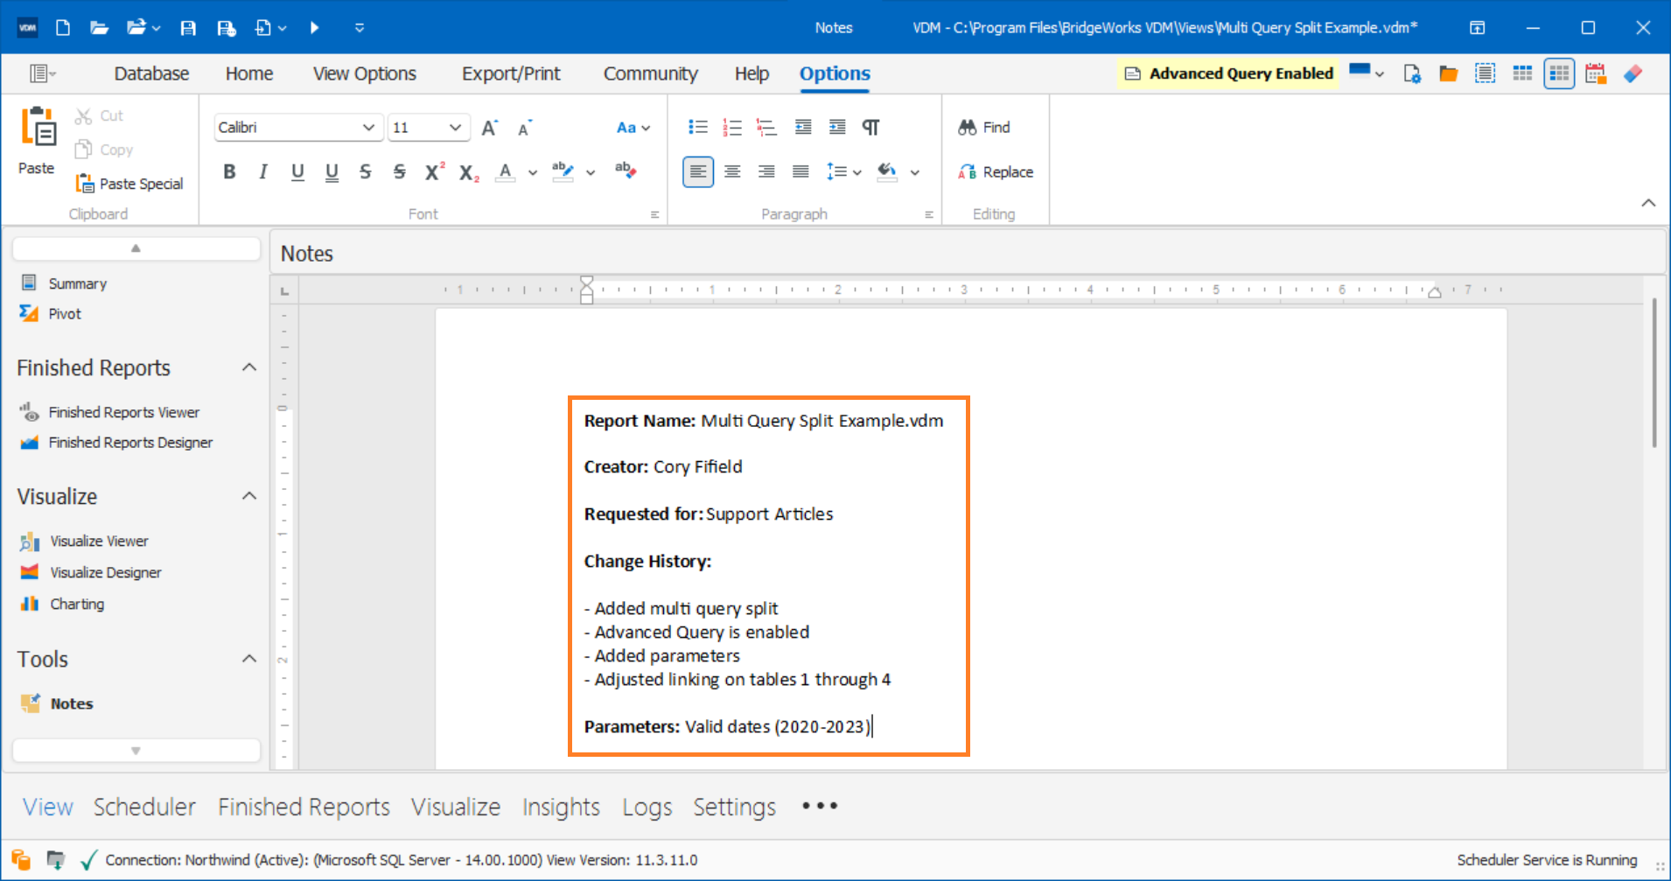Toggle Bold formatting

coord(229,171)
